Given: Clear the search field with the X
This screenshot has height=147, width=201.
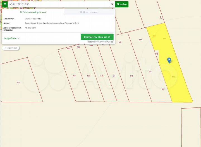Looking at the screenshot, I should point(112,4).
